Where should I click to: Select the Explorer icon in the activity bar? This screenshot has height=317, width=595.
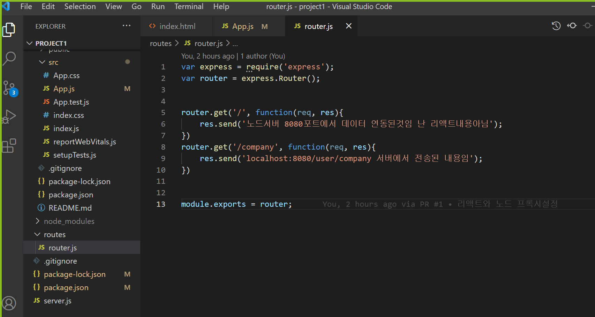pyautogui.click(x=9, y=30)
